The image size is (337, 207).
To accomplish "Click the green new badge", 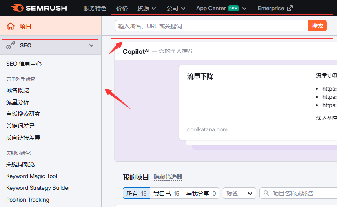I will click(233, 8).
